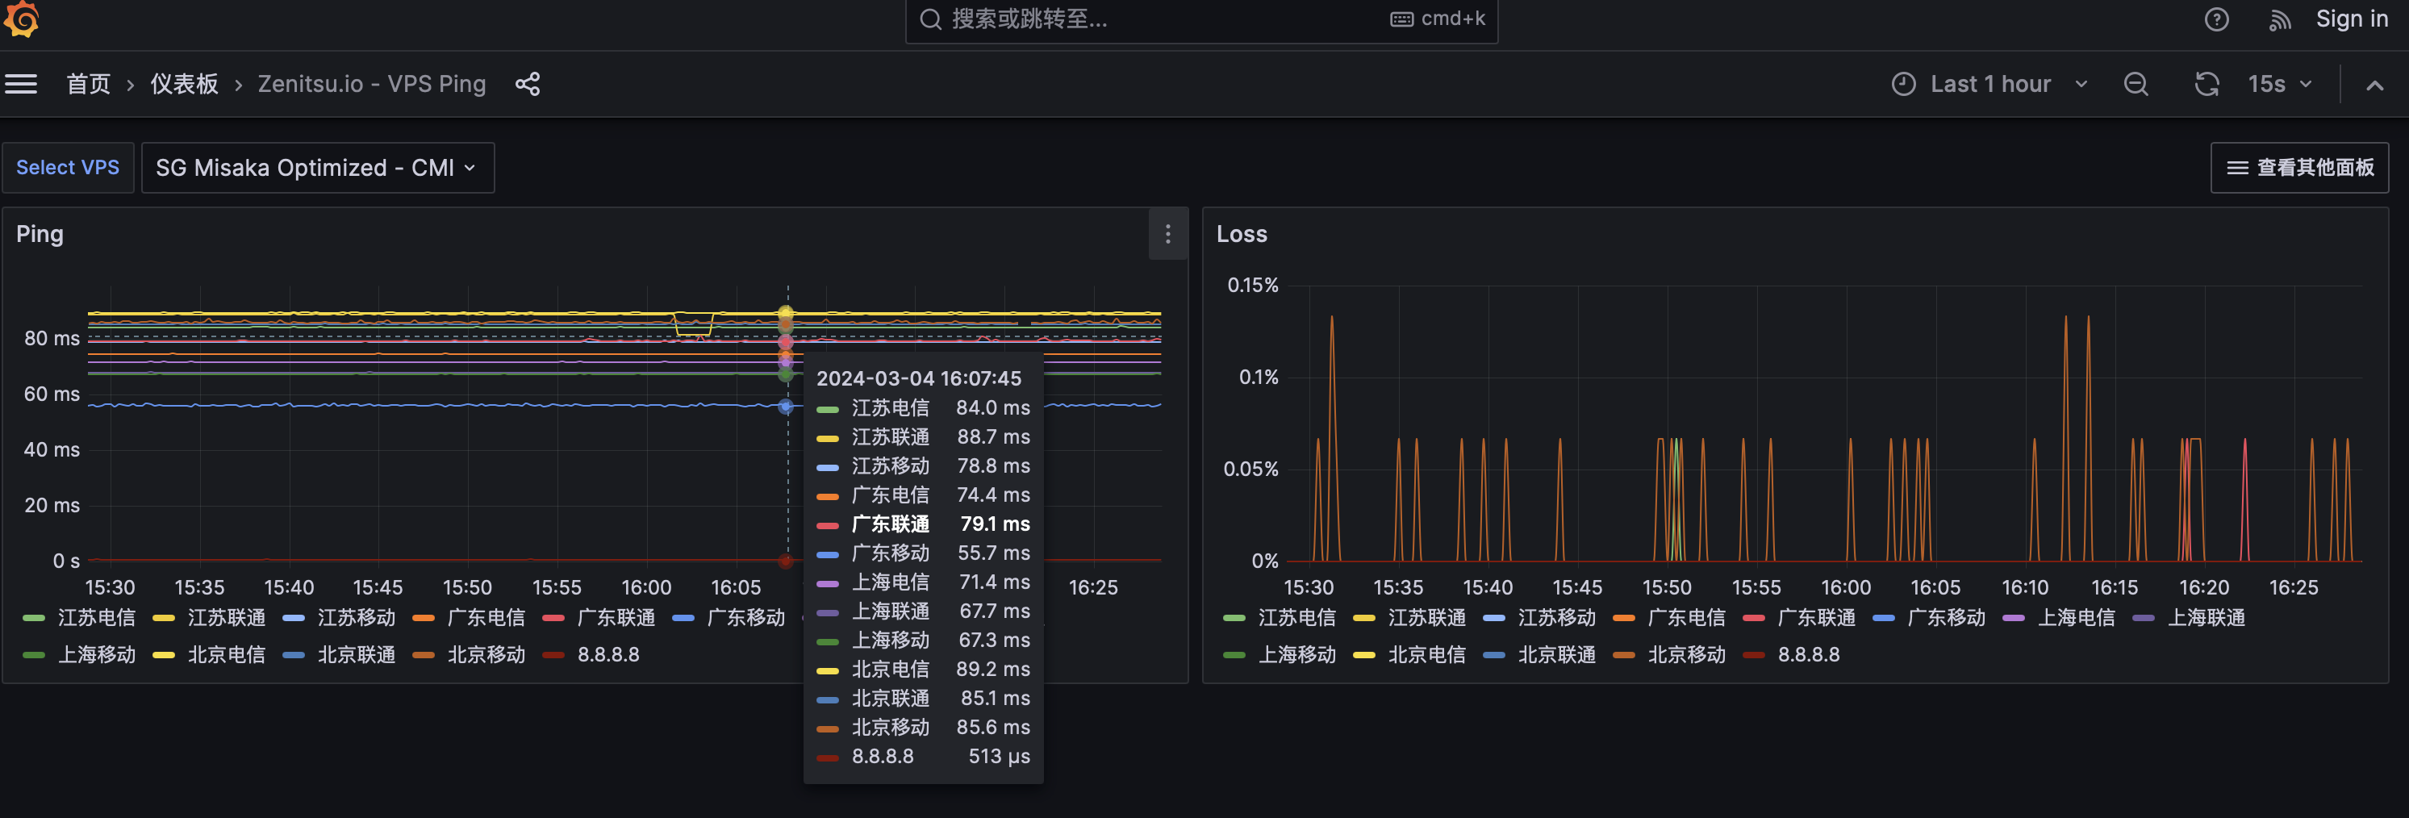Viewport: 2409px width, 818px height.
Task: Go to 仪表板 breadcrumb
Action: (184, 84)
